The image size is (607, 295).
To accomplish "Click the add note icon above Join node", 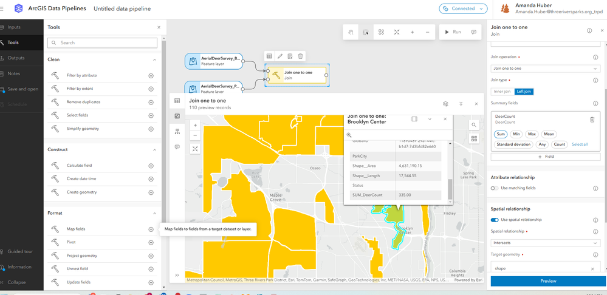I will (x=290, y=56).
